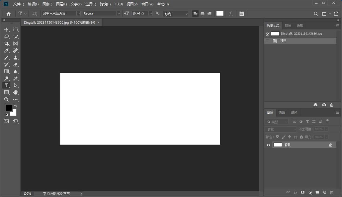This screenshot has height=197, width=342.
Task: Select the Rectangle shape tool
Action: tap(6, 93)
